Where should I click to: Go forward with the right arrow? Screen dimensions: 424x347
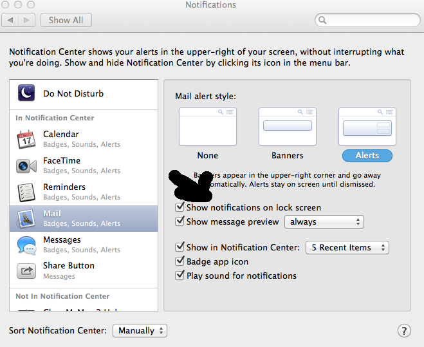click(26, 20)
